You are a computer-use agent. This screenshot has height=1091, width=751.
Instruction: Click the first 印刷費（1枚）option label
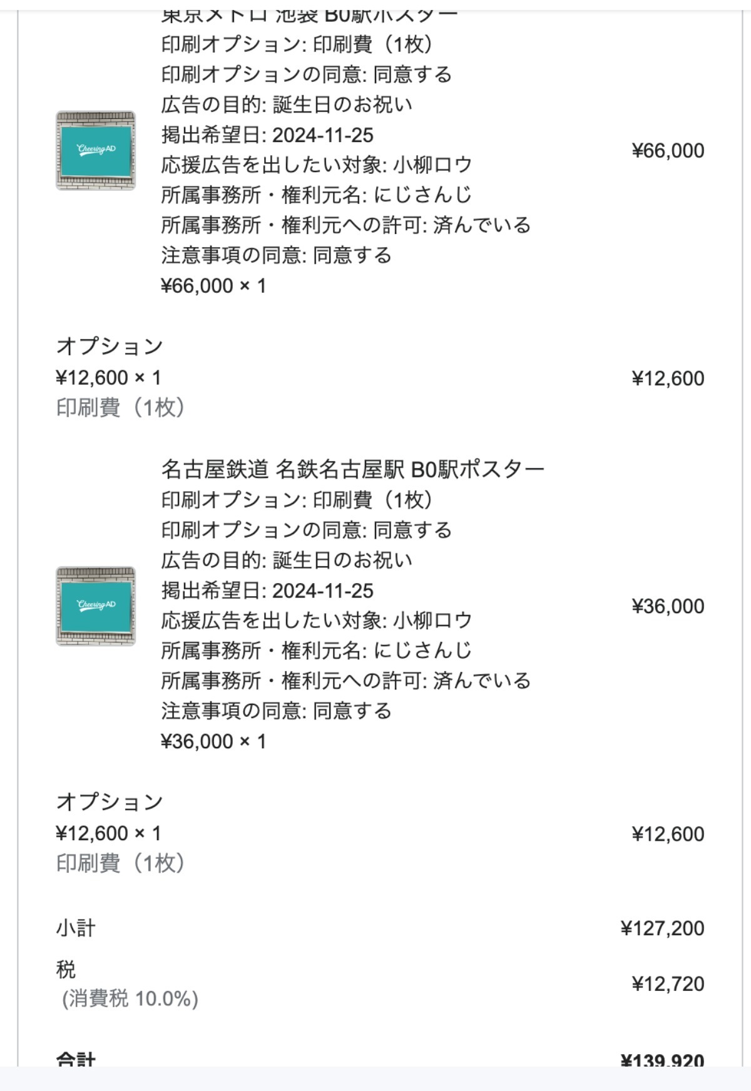coord(121,408)
